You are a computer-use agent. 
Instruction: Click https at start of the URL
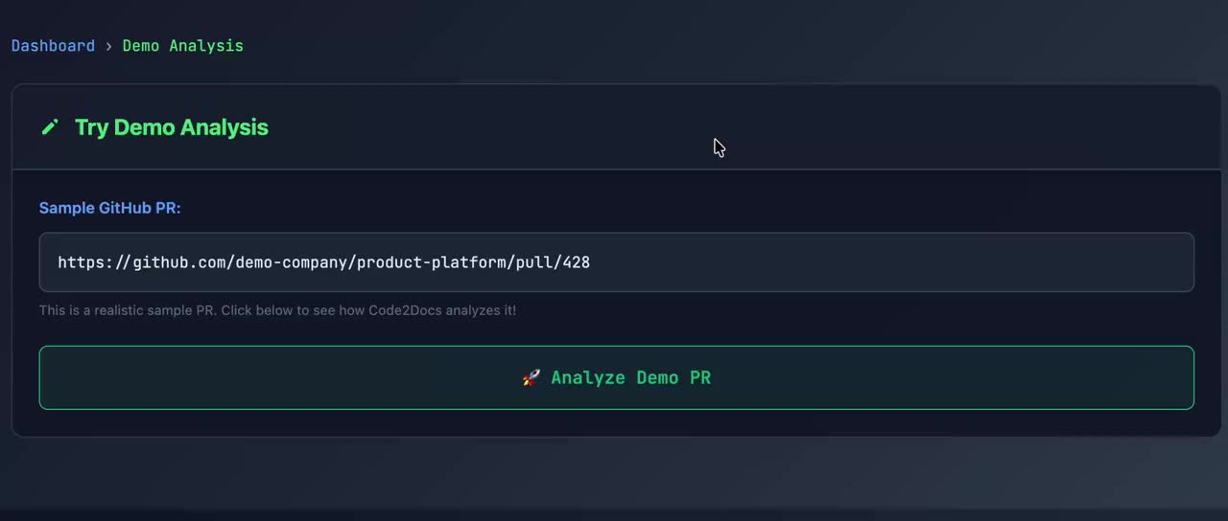click(82, 262)
